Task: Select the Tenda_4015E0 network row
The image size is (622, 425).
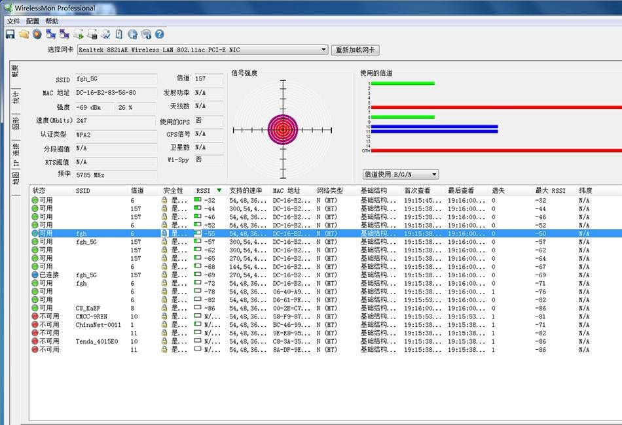Action: 96,341
